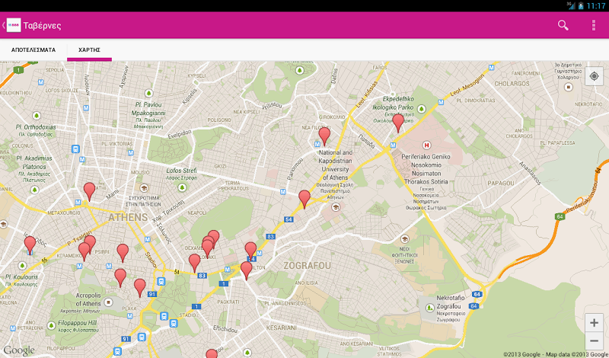Image resolution: width=609 pixels, height=358 pixels.
Task: Check the clock showing 11:17
Action: point(596,6)
